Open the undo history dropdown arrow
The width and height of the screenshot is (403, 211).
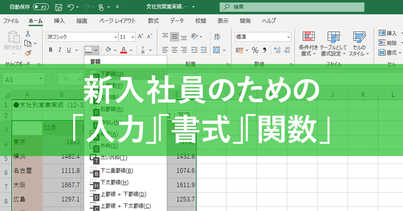[x=78, y=7]
